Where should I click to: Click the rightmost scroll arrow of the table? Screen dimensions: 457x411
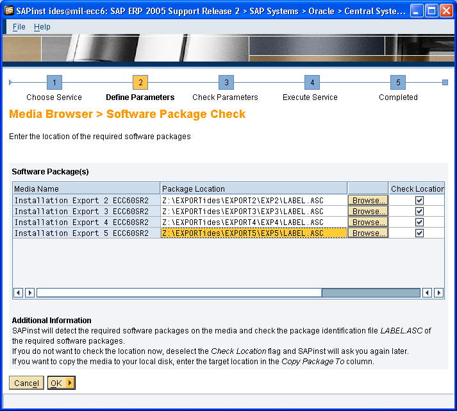pos(438,293)
